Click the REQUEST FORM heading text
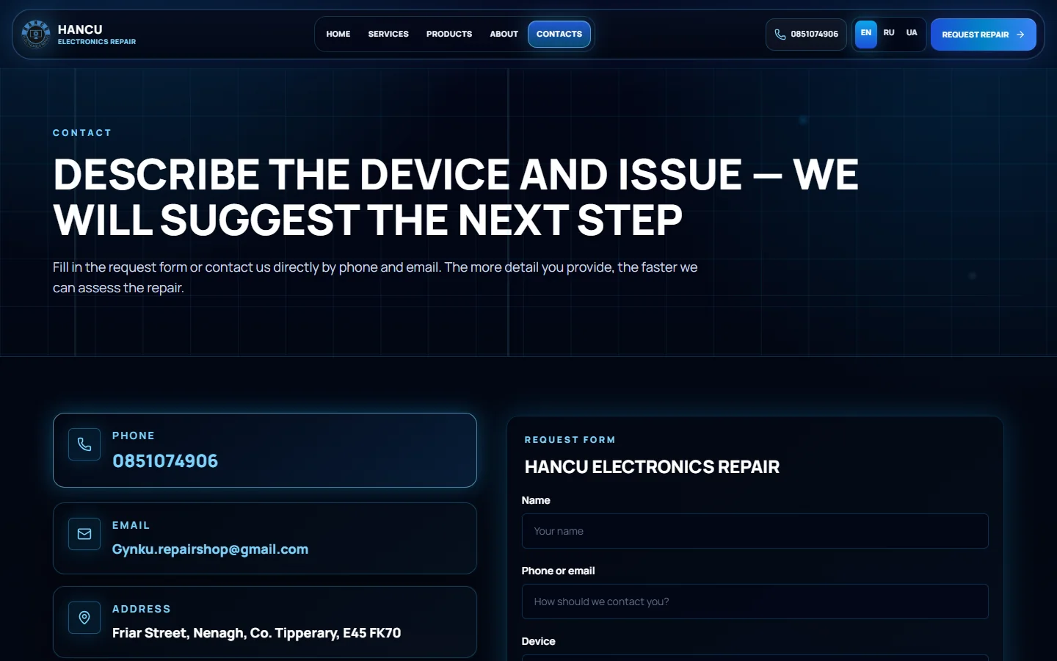The width and height of the screenshot is (1057, 661). click(x=570, y=440)
